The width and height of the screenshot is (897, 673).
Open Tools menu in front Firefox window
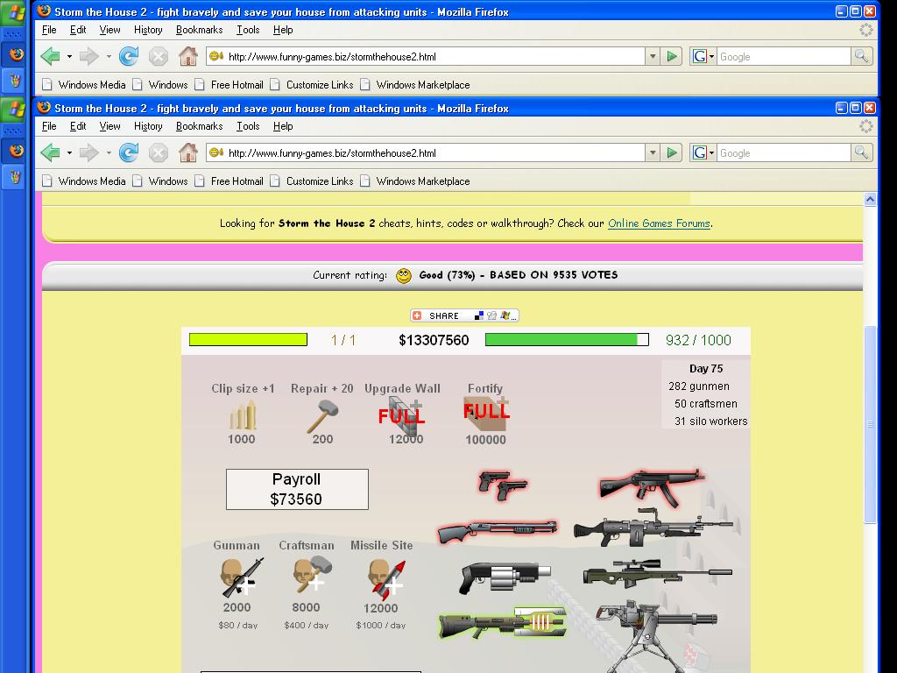coord(248,126)
